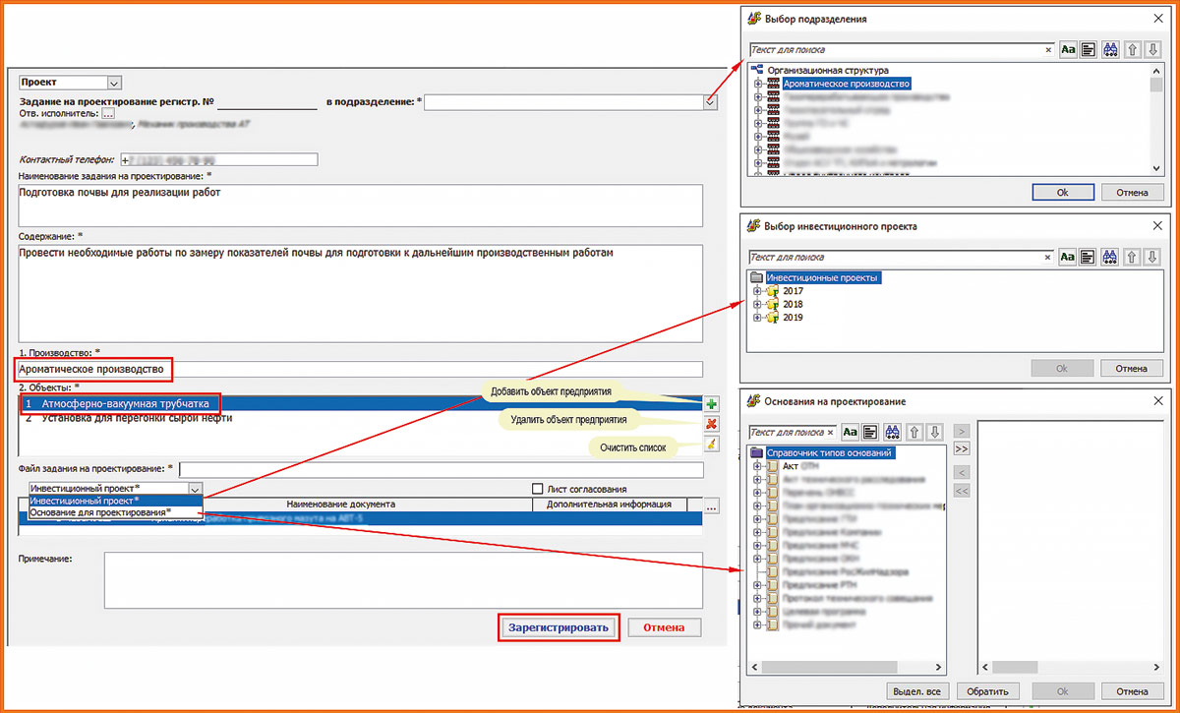The height and width of the screenshot is (713, 1180).
Task: Click the broom icon to clear objects list
Action: [x=711, y=445]
